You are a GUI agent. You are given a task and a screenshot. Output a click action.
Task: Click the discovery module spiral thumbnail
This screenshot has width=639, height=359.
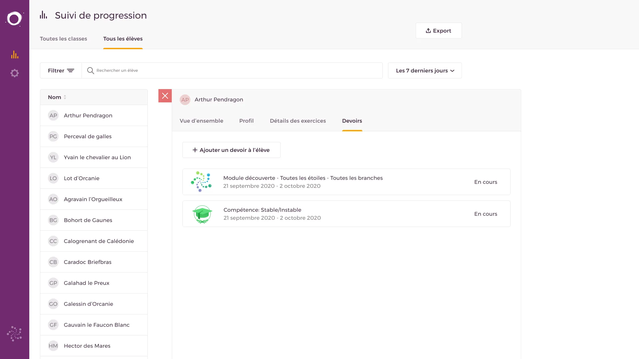coord(201,182)
